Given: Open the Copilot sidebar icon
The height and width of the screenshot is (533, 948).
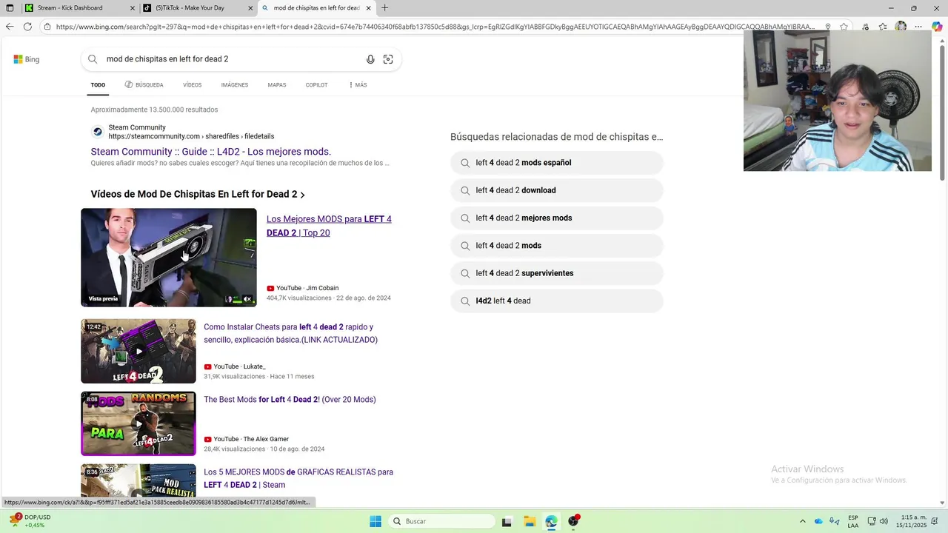Looking at the screenshot, I should (x=937, y=27).
